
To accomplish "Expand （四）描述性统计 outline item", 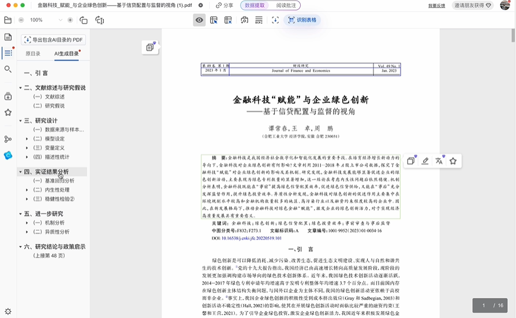I will pos(27,157).
